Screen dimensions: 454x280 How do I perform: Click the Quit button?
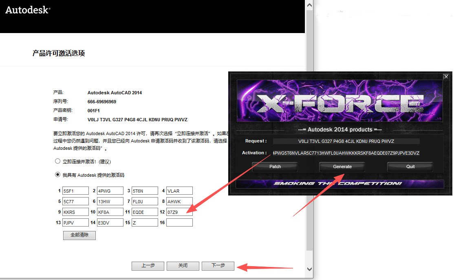click(x=410, y=167)
